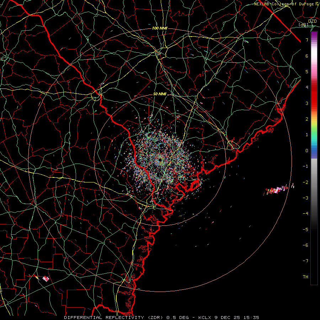Click the "[dB]" units label
320x320 pixels.
coord(304,25)
